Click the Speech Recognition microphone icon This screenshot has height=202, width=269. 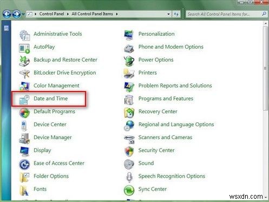click(129, 177)
